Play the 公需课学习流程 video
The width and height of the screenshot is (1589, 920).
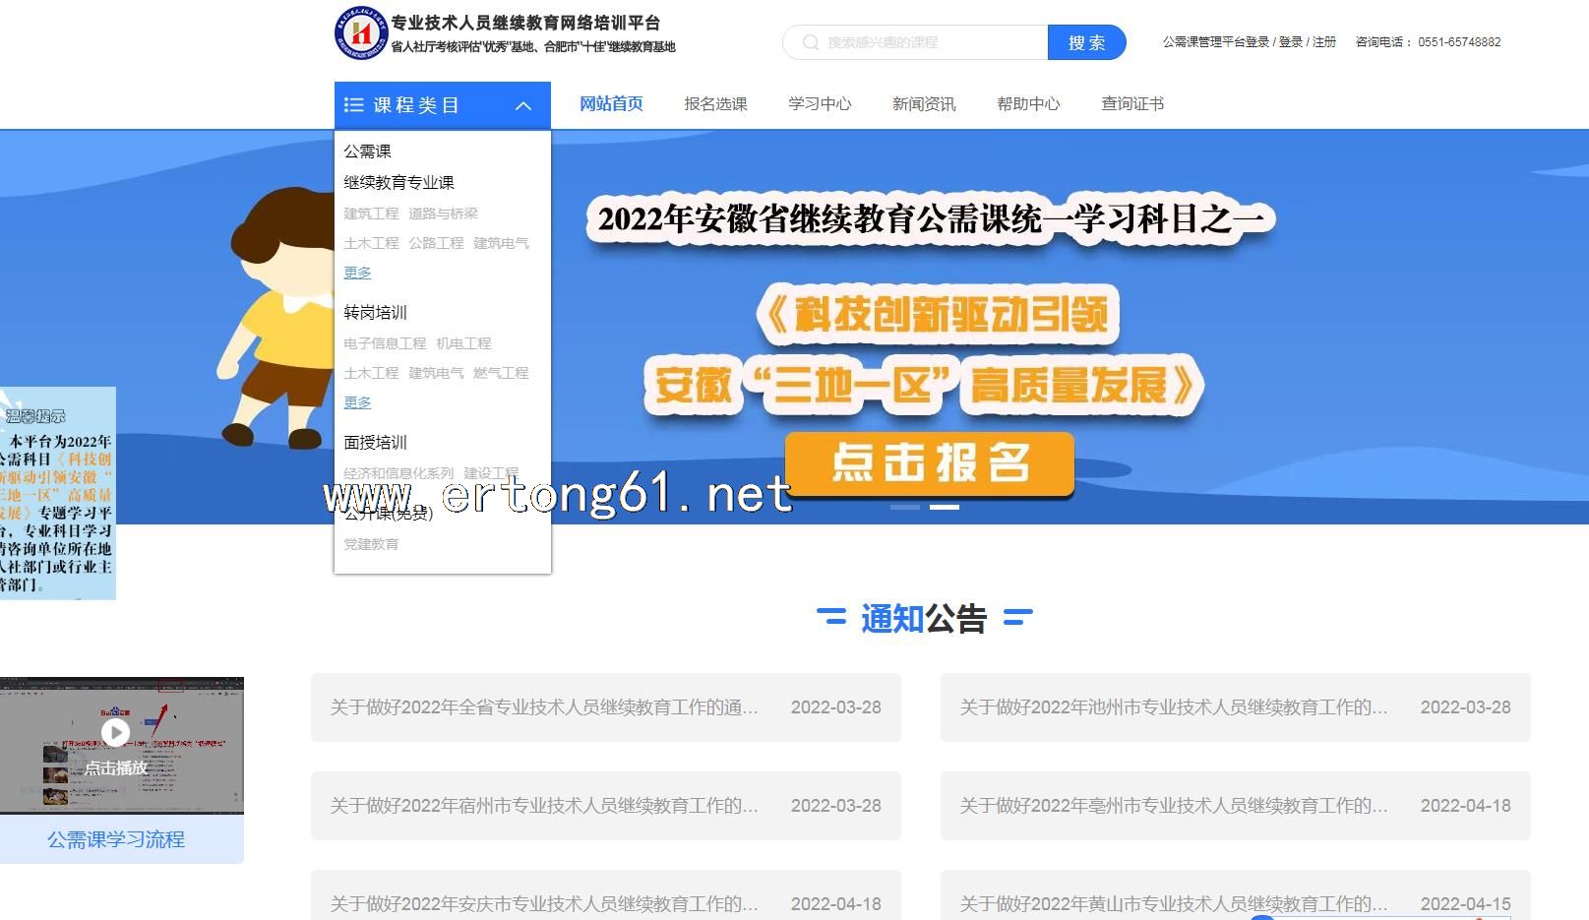coord(116,733)
